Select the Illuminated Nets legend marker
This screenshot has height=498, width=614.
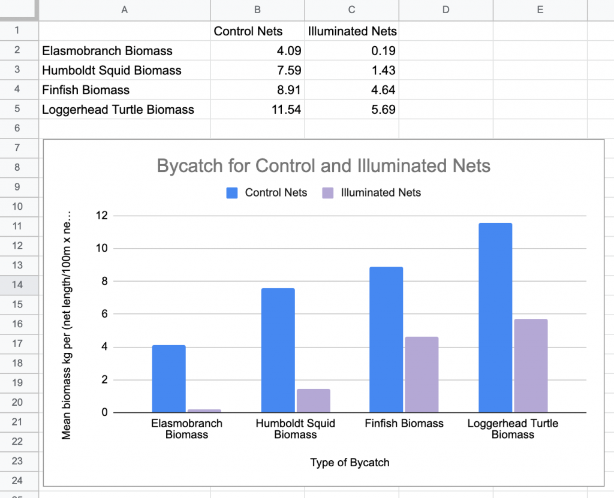[327, 192]
